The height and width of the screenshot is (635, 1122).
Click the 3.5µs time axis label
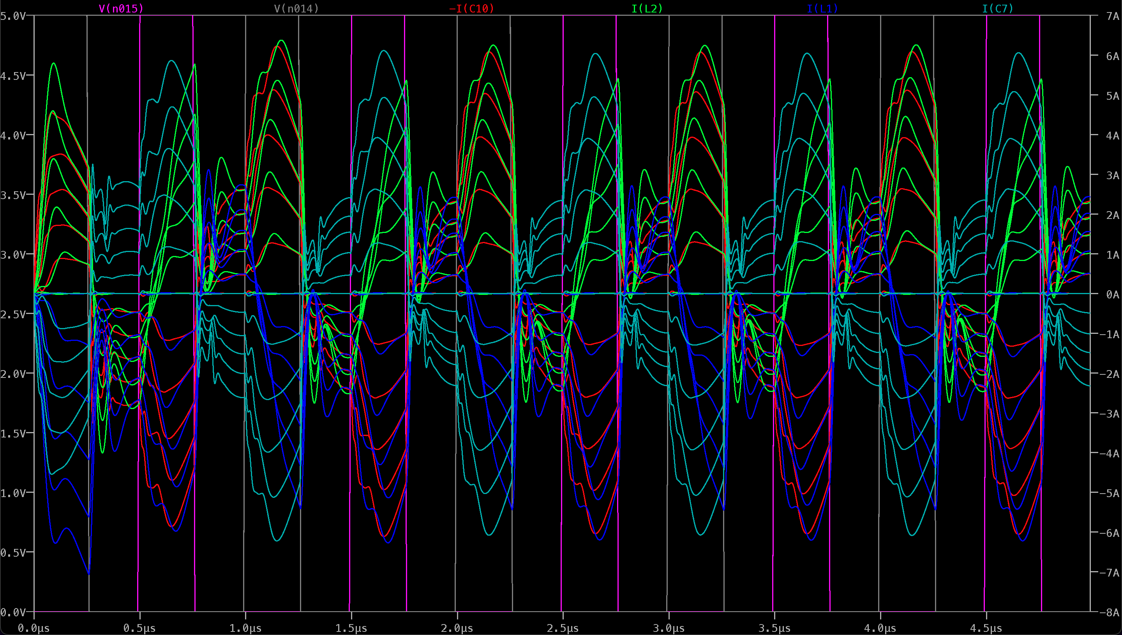point(774,628)
